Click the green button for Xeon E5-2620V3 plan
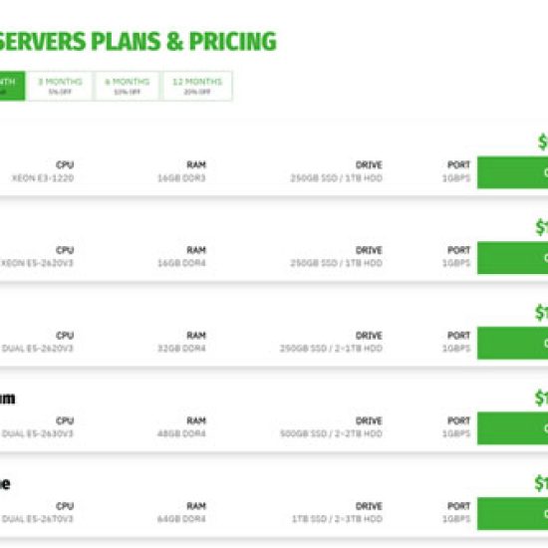This screenshot has width=548, height=548. (x=512, y=258)
